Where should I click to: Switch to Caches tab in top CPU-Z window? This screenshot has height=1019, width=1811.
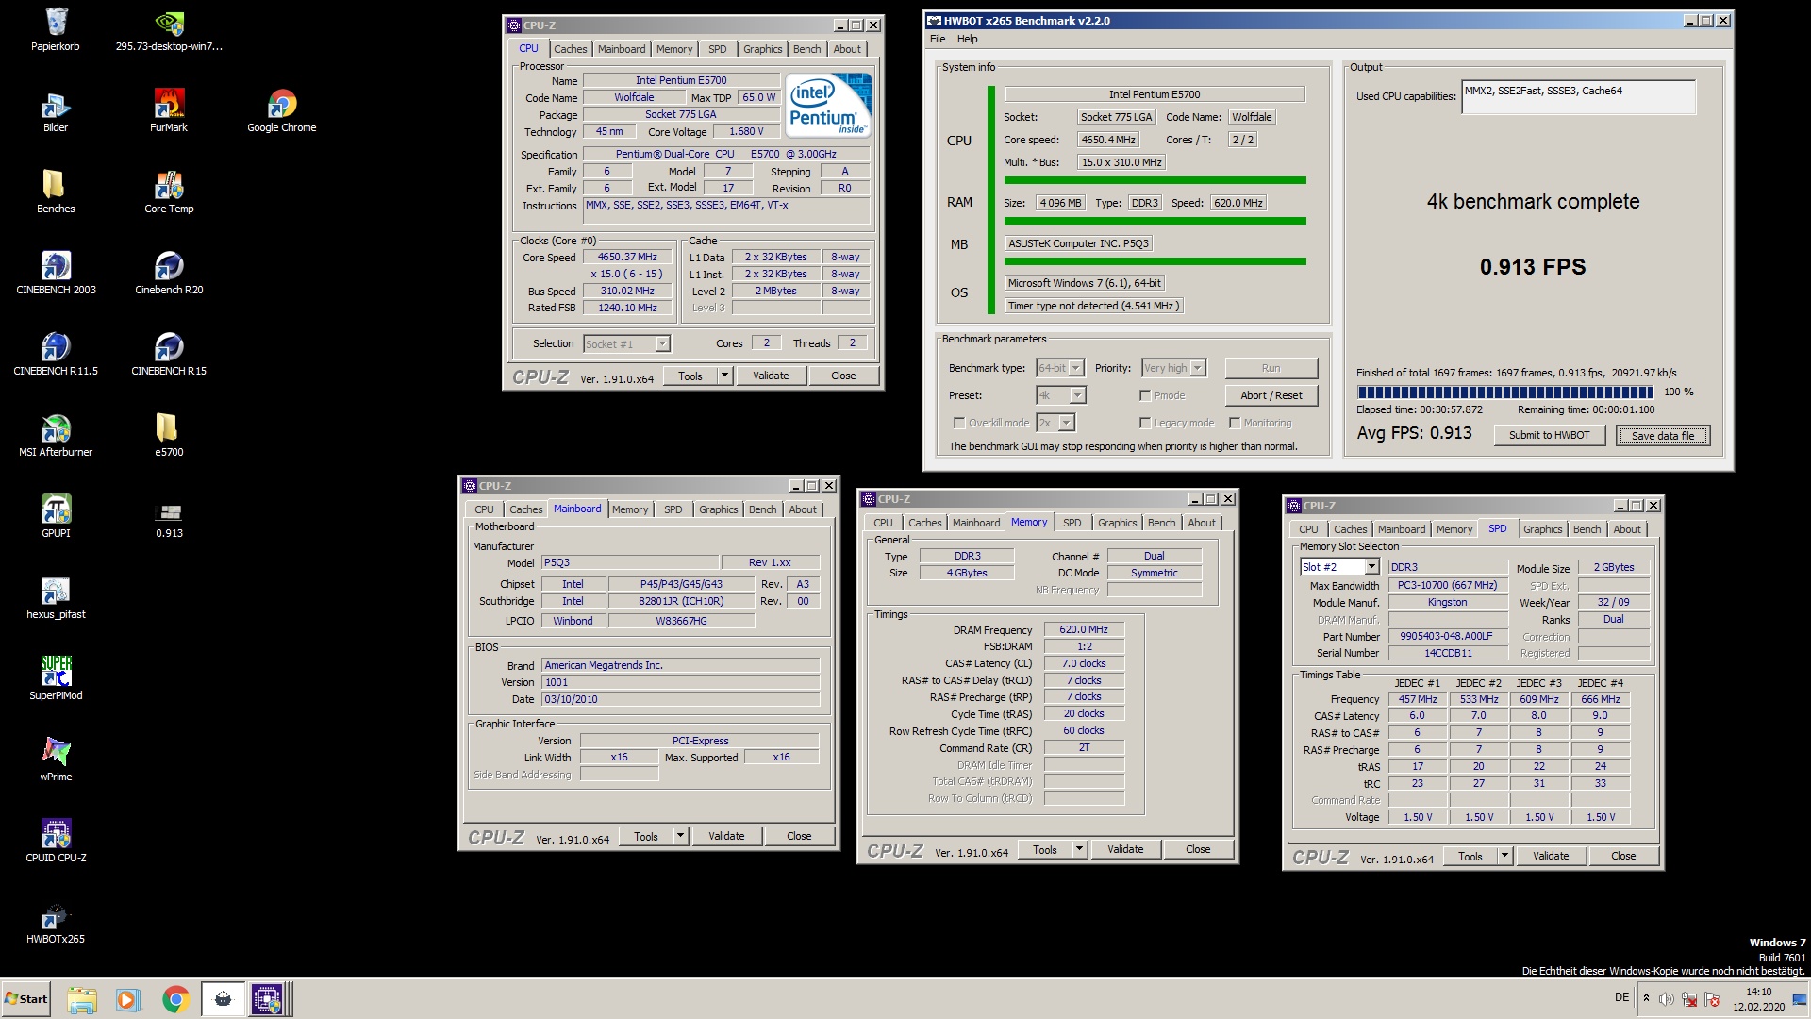point(570,49)
